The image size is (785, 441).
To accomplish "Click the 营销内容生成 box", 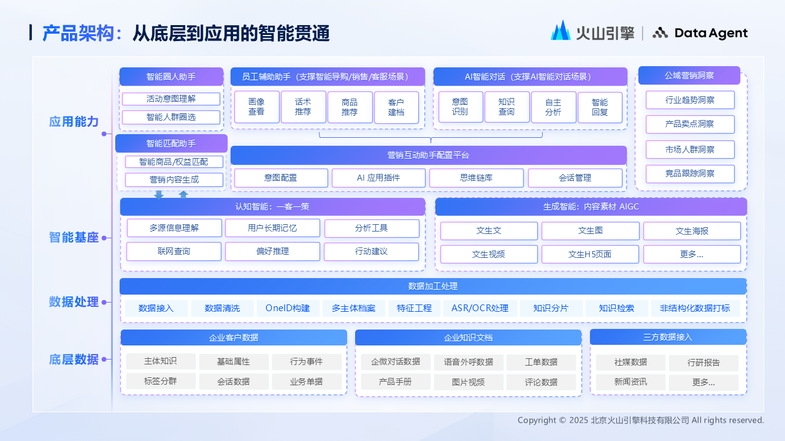I will coord(174,179).
